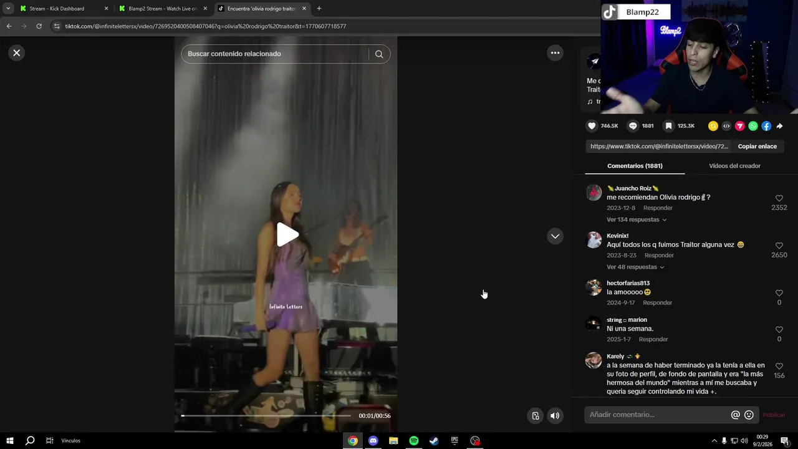
Task: Close the TikTok video viewer
Action: click(x=17, y=53)
